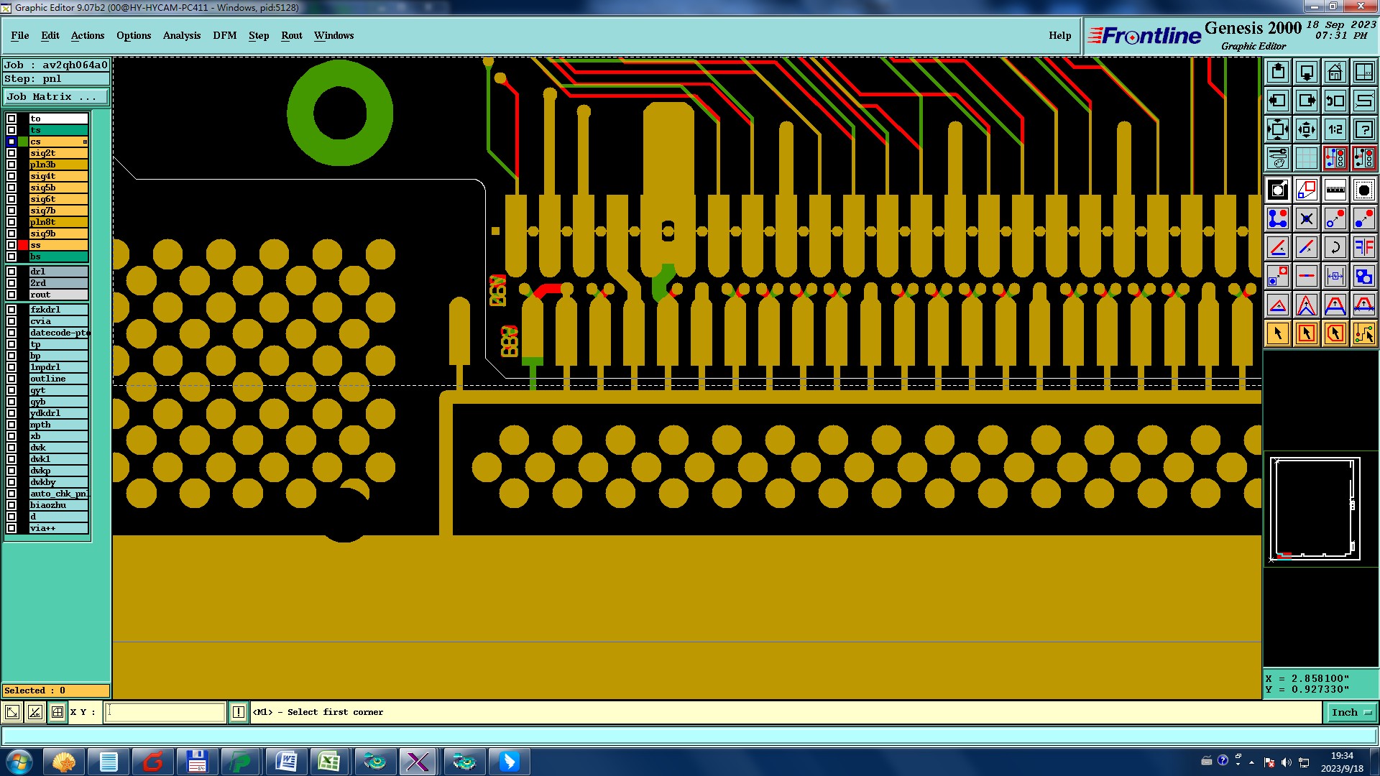Open the Inch units dropdown
This screenshot has width=1380, height=776.
click(x=1351, y=712)
